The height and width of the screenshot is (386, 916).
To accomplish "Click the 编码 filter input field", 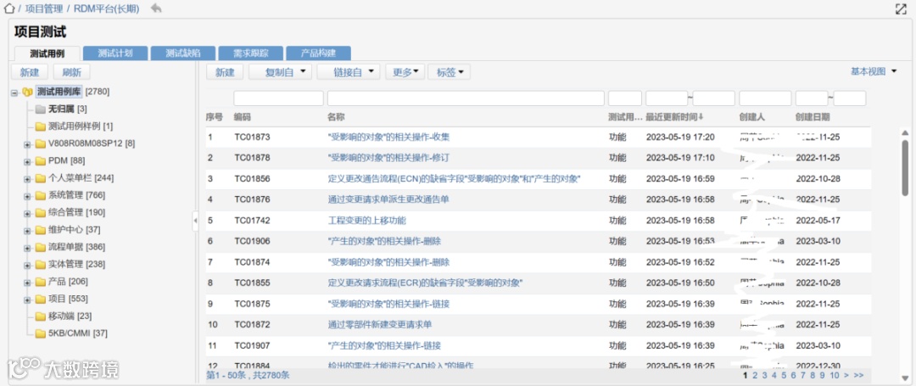I will [x=279, y=98].
